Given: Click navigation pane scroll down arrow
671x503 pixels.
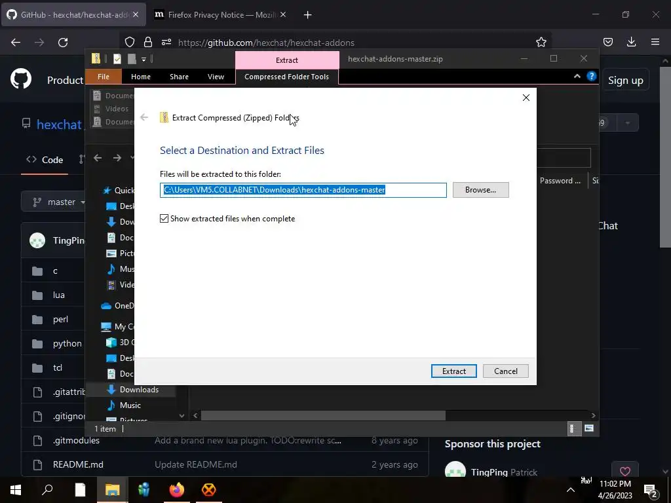Looking at the screenshot, I should point(182,415).
